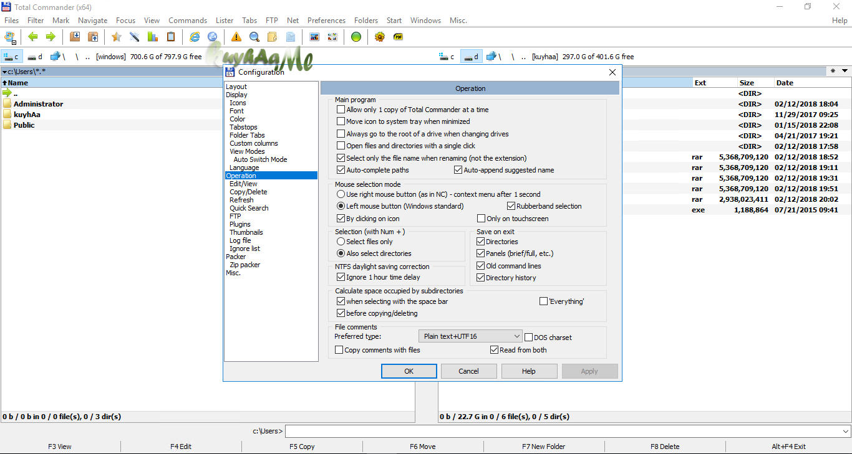Viewport: 852px width, 454px height.
Task: Enable the 'Everything' checkbox
Action: pos(544,301)
